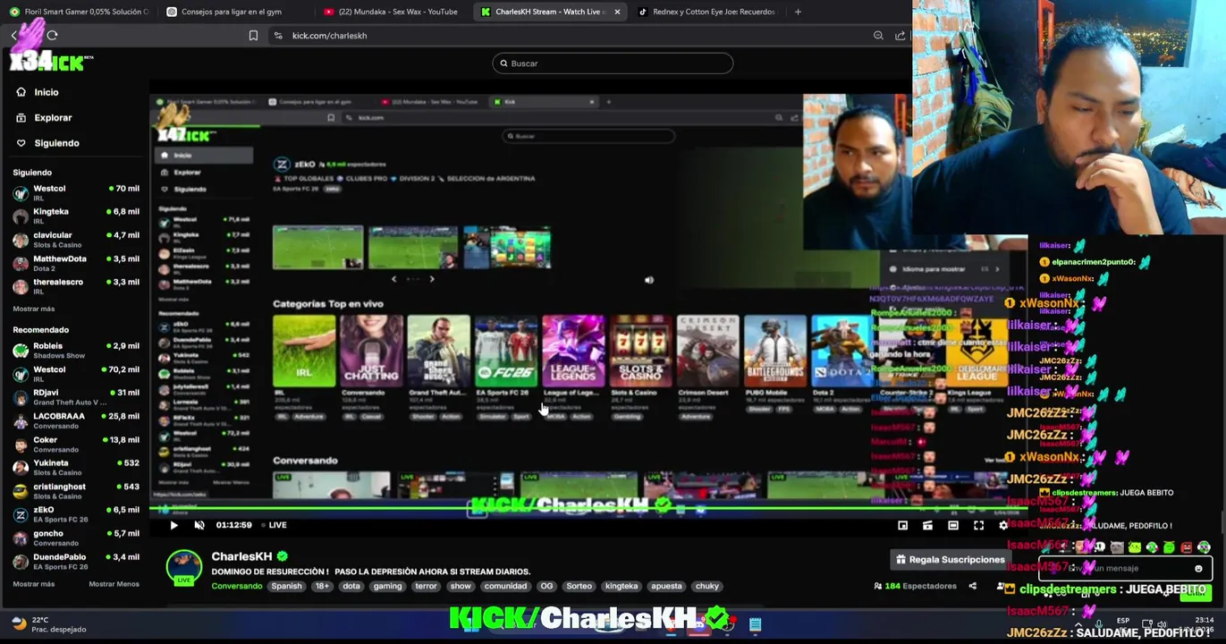Select the Sorteo tag
Image resolution: width=1226 pixels, height=644 pixels.
pos(579,586)
